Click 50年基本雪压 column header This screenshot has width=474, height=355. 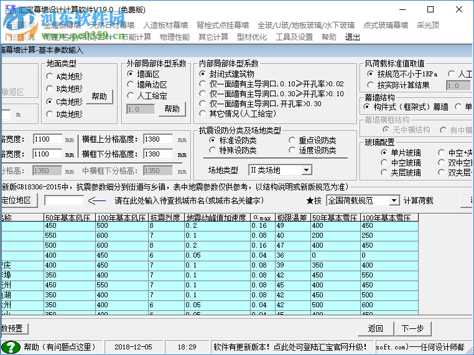[335, 217]
